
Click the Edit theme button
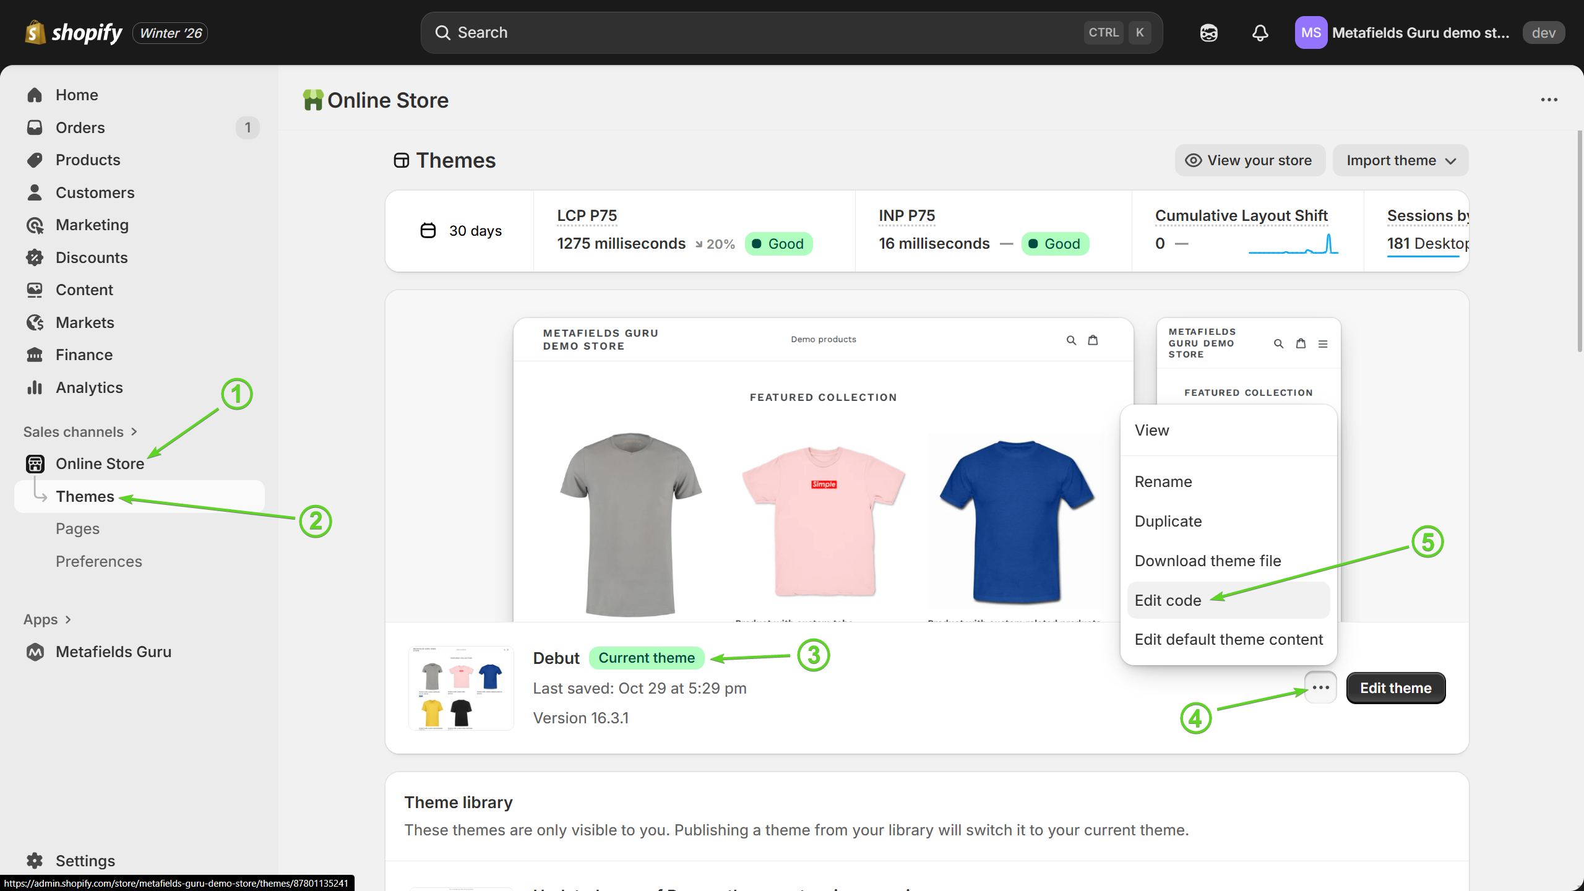[x=1395, y=687]
